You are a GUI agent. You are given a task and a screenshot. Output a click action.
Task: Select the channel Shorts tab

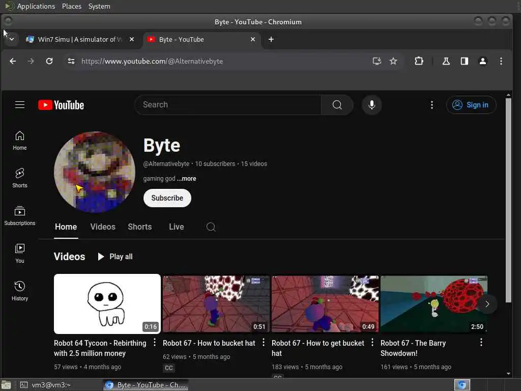[139, 227]
